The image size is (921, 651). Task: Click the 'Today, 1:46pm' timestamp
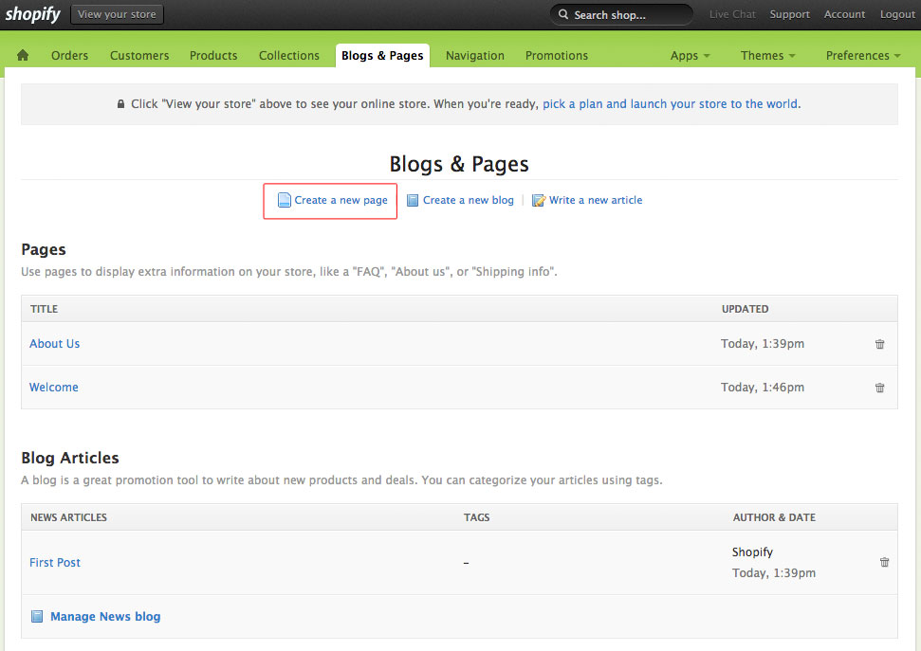tap(763, 388)
